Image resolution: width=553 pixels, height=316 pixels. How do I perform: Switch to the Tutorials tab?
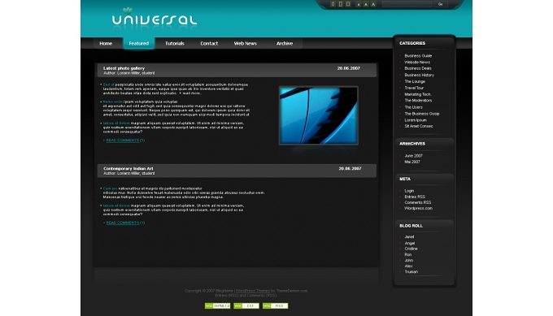pos(175,43)
